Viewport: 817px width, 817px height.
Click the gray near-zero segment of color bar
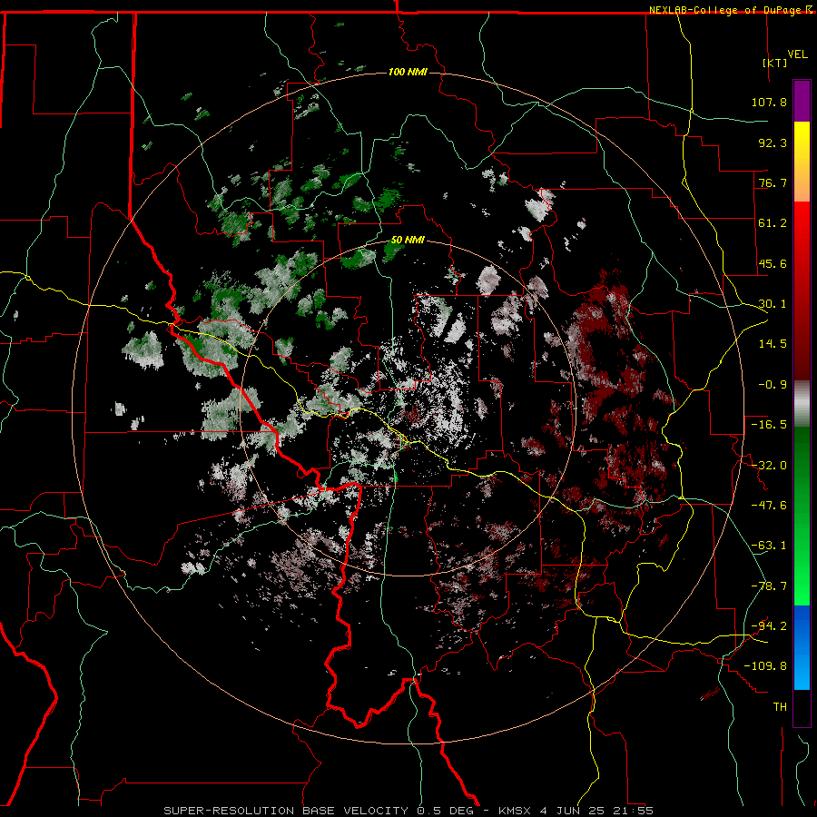tap(802, 404)
